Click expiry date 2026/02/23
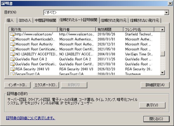 click(x=106, y=69)
